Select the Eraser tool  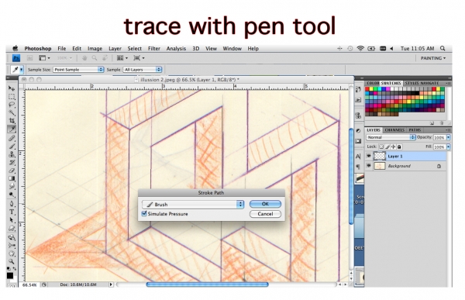click(12, 171)
